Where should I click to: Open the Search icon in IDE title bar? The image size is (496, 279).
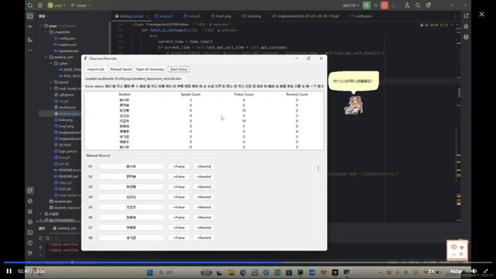pos(417,6)
